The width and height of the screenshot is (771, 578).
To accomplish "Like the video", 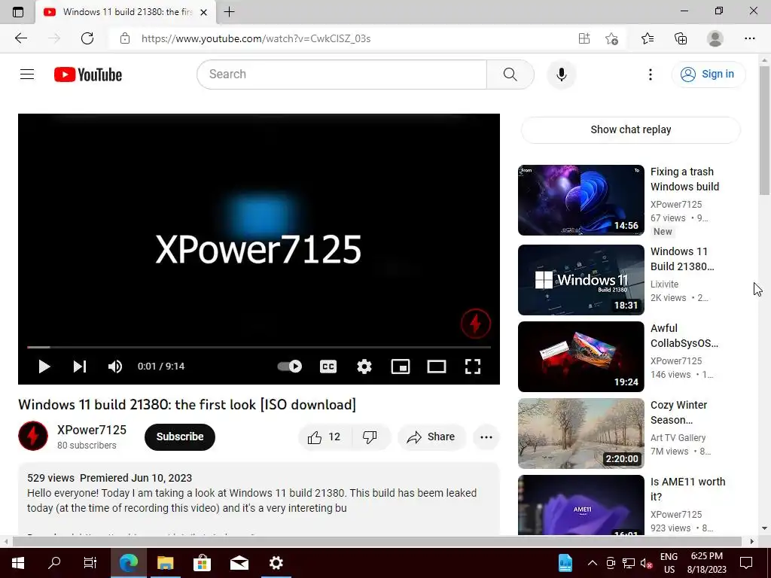I will [325, 437].
